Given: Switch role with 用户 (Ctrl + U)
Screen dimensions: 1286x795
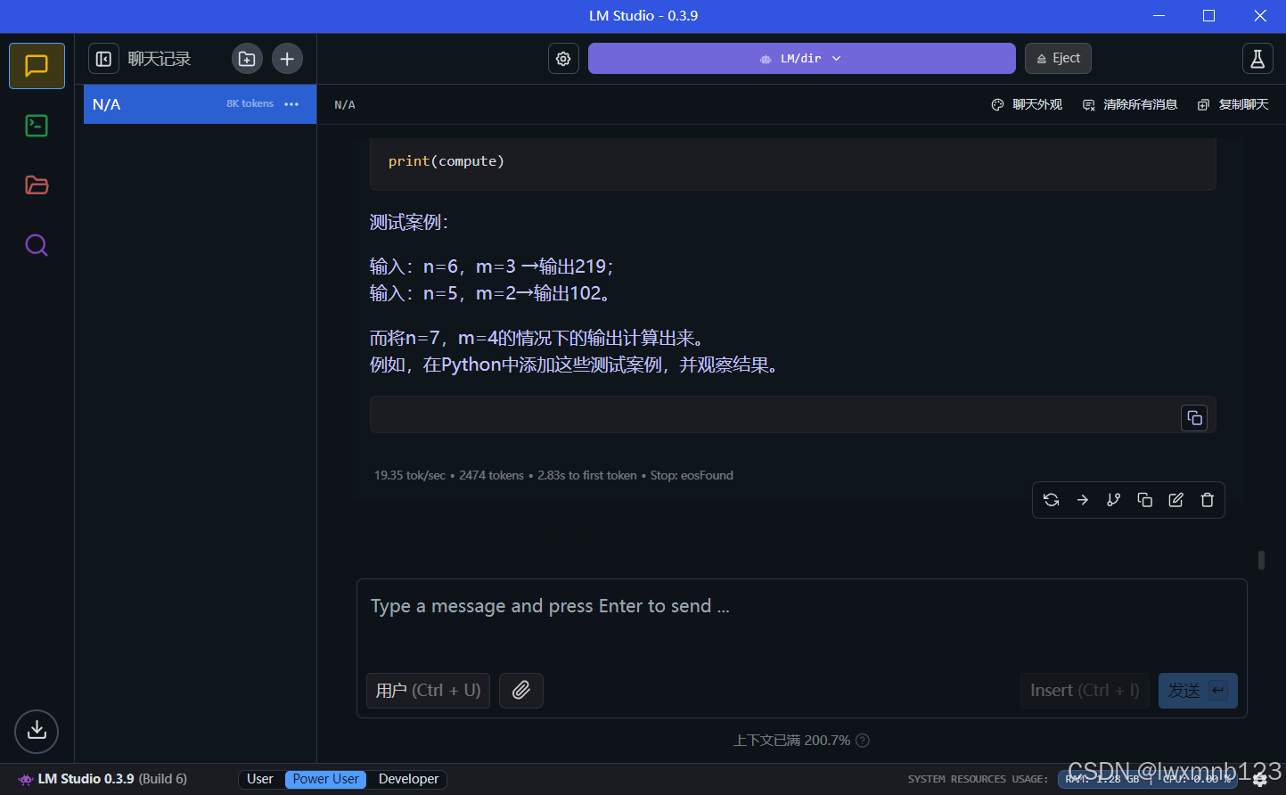Looking at the screenshot, I should (x=428, y=690).
